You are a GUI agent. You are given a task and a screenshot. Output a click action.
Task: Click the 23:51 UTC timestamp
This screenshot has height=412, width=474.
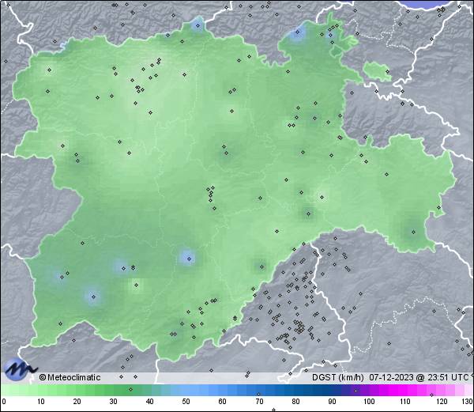(447, 377)
